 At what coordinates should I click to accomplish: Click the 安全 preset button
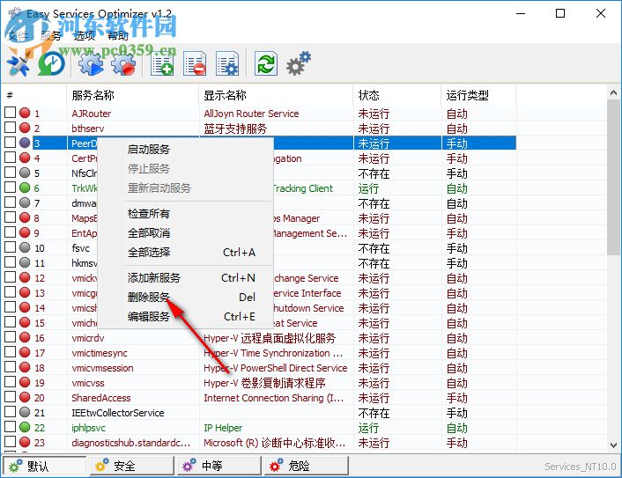click(132, 466)
